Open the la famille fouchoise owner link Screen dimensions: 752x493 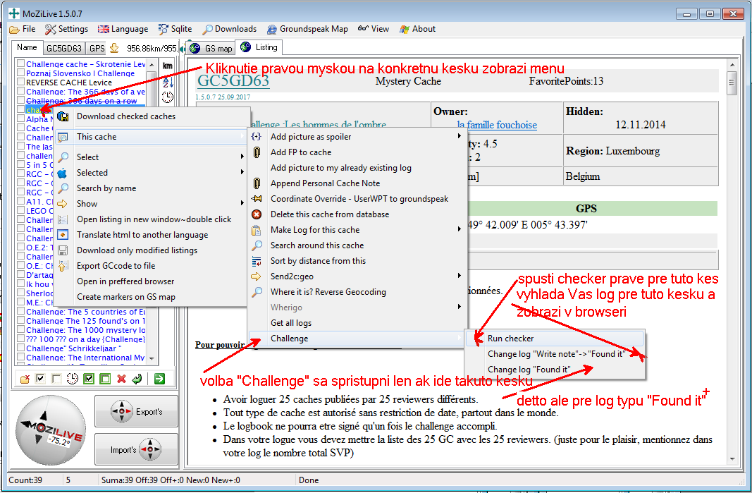[497, 125]
